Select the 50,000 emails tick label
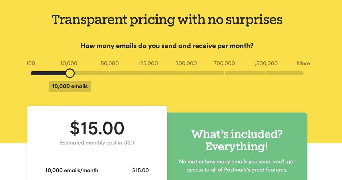342x180 pixels. [110, 63]
